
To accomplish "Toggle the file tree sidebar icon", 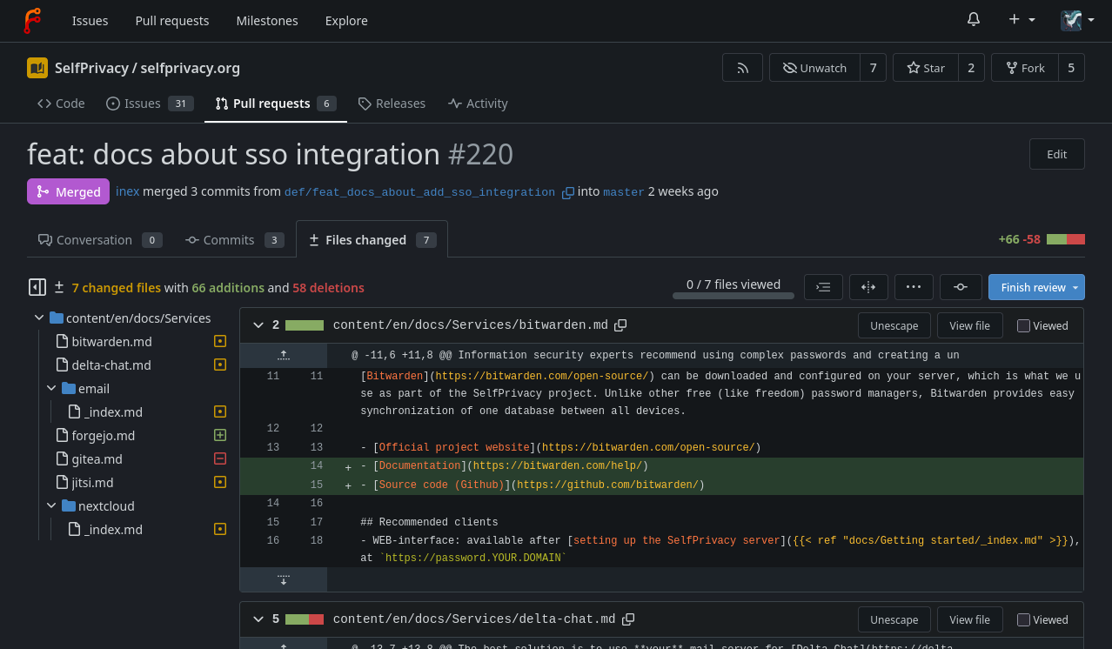I will [37, 287].
